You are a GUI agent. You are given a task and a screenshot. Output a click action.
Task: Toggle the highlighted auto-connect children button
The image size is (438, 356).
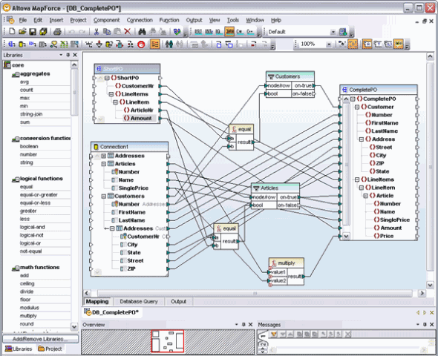(x=154, y=44)
